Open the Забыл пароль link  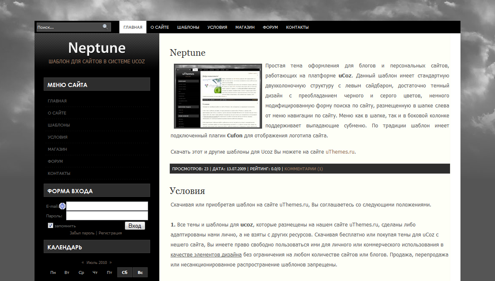(82, 233)
